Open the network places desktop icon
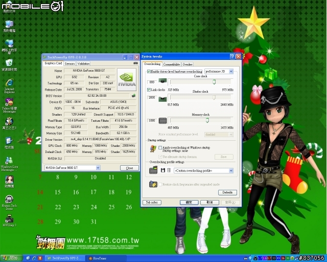327x262 pixels. click(9, 47)
